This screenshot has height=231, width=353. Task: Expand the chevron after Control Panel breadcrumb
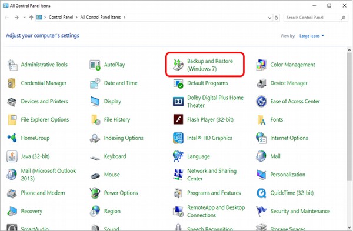pyautogui.click(x=76, y=17)
